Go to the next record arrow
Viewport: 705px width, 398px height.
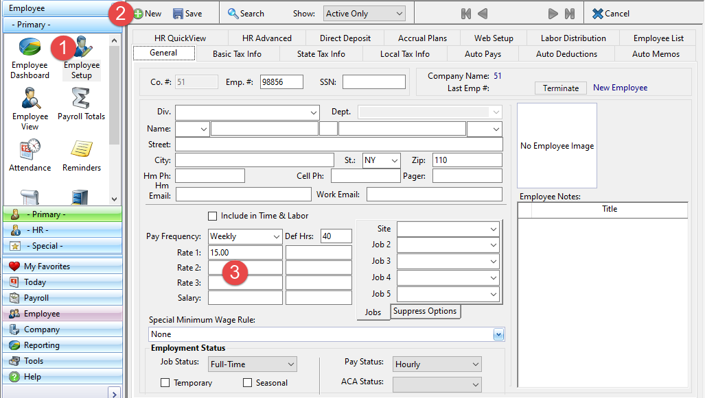pyautogui.click(x=553, y=14)
